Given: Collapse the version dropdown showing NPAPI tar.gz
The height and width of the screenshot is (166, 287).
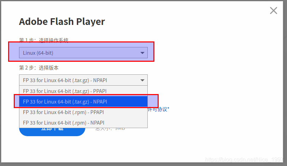Looking at the screenshot, I should click(x=83, y=80).
